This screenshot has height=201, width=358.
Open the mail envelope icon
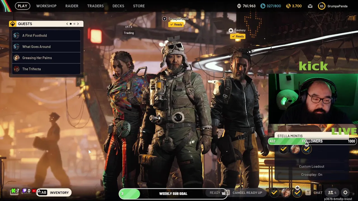click(x=310, y=6)
